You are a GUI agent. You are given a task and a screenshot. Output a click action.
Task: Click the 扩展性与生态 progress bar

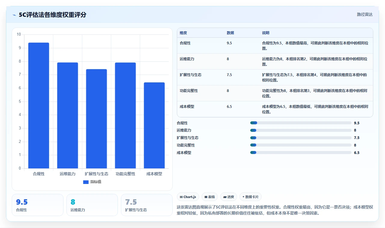[x=301, y=138]
